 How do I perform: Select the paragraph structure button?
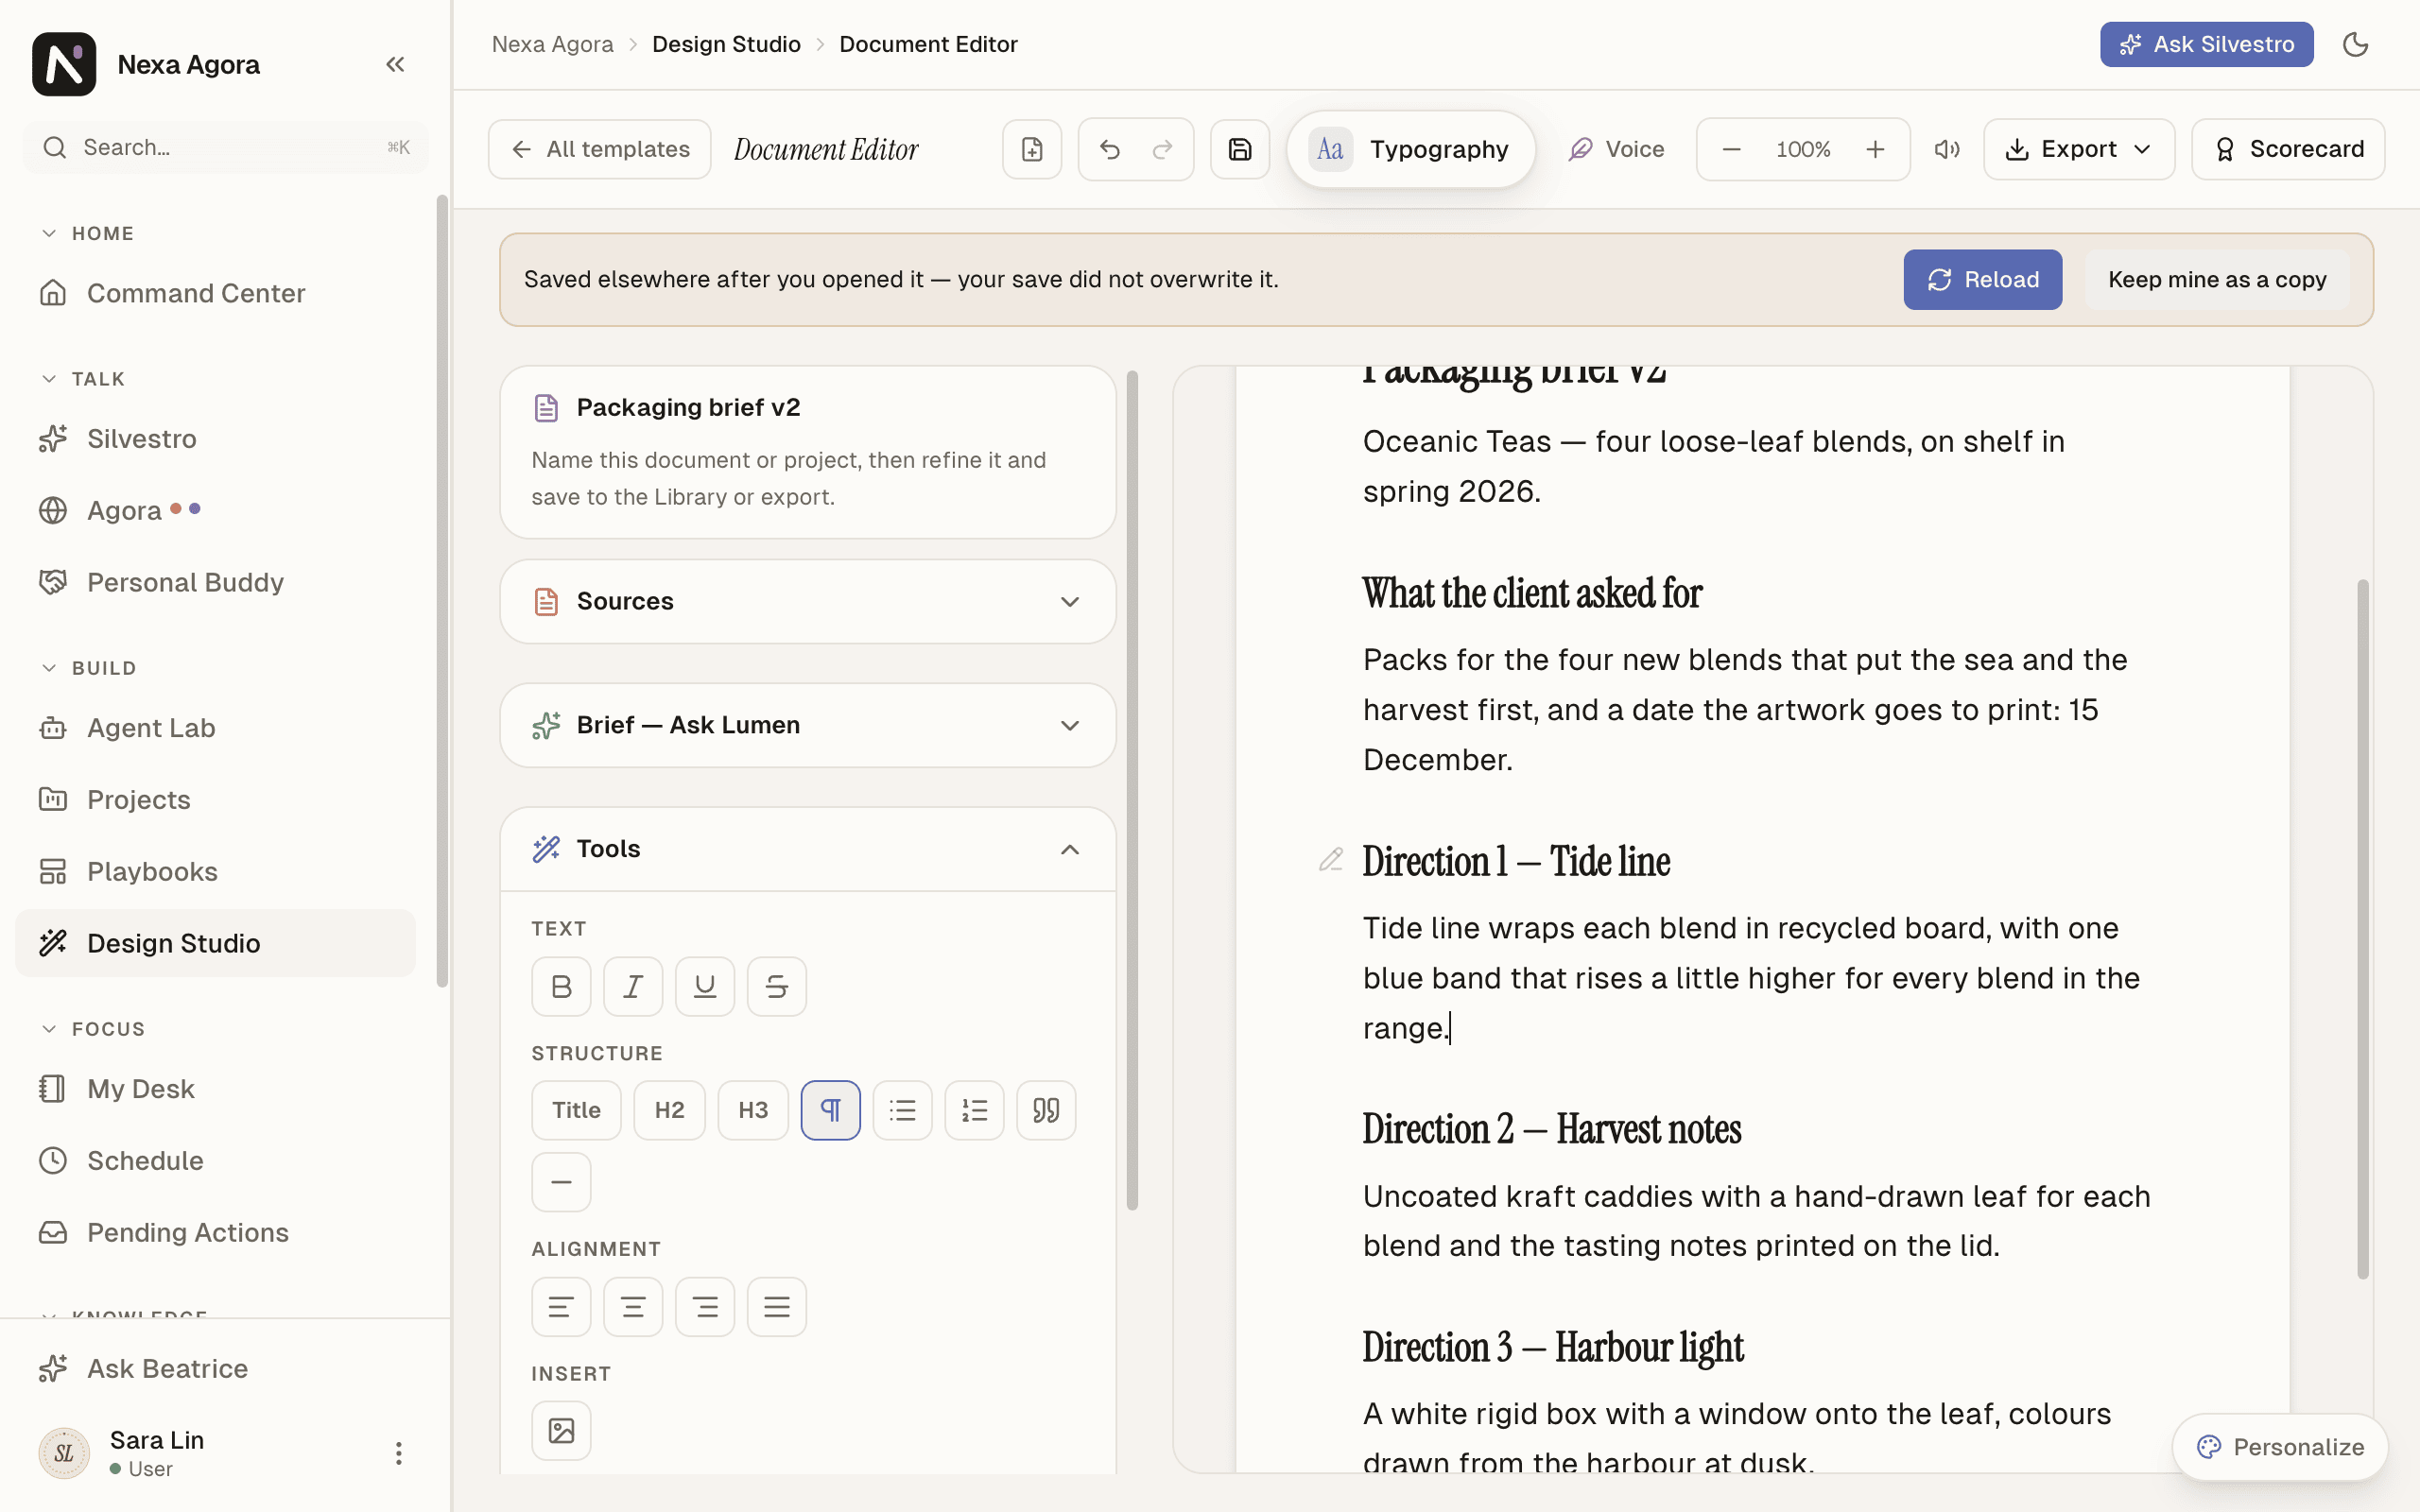[830, 1110]
